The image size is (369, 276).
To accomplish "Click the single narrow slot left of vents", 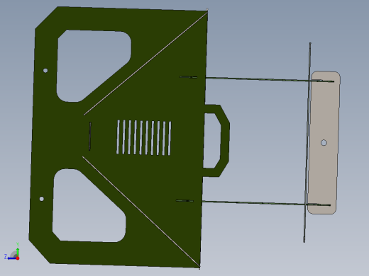I will (x=90, y=136).
